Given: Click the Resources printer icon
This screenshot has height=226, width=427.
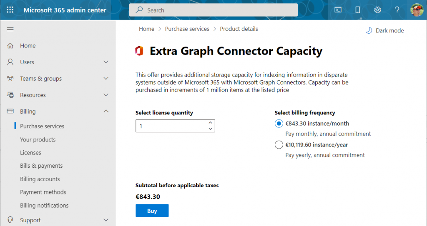Looking at the screenshot, I should (10, 95).
